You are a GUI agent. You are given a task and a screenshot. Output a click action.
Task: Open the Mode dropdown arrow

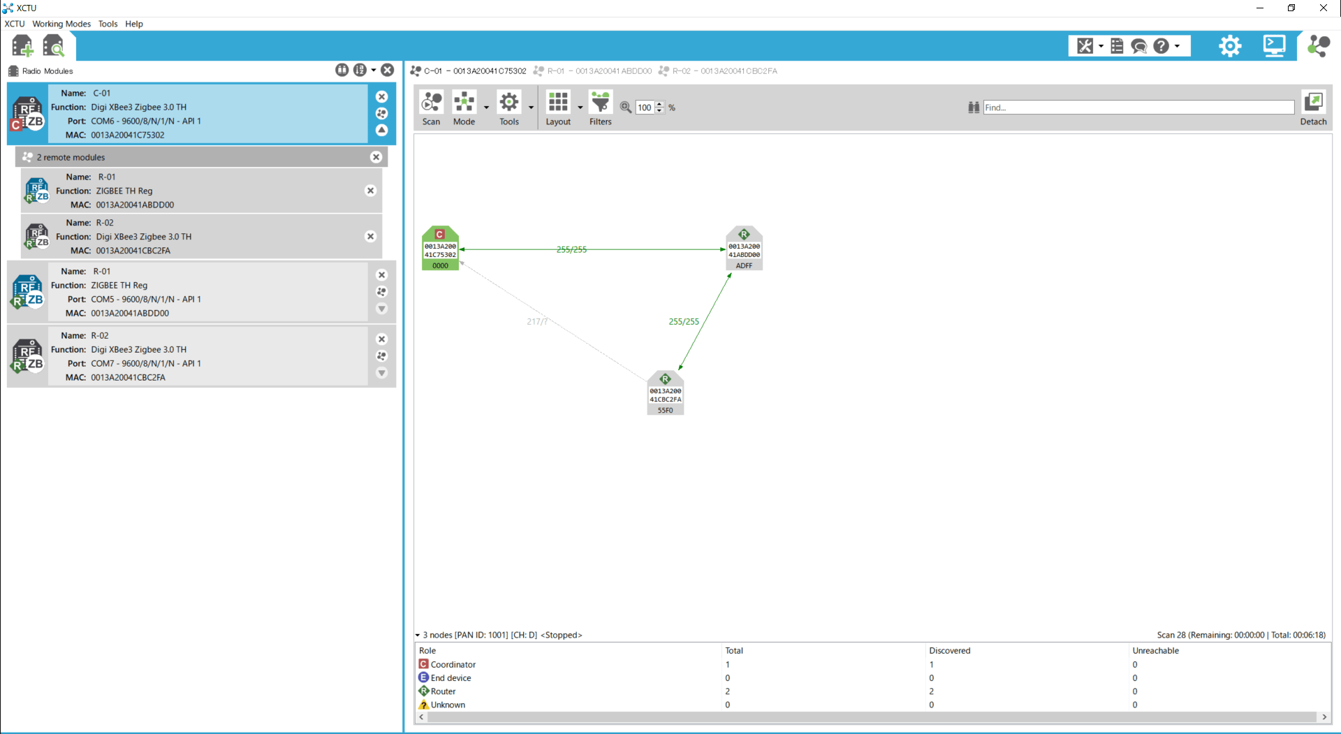coord(487,108)
